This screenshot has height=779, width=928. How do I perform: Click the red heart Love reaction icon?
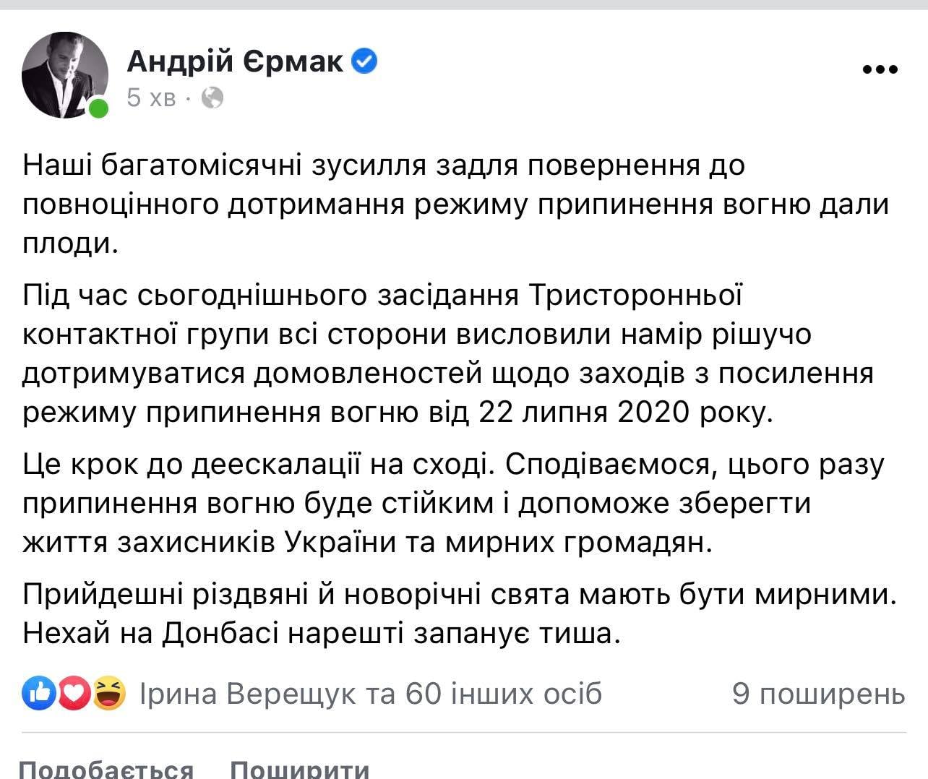click(74, 694)
